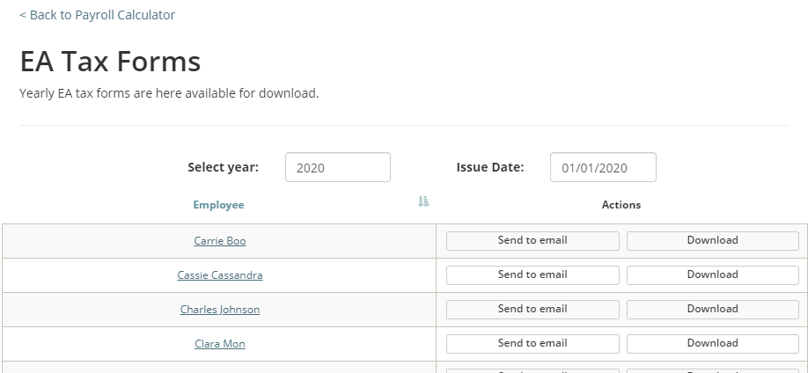Open Charles Johnson's employee link
Image resolution: width=808 pixels, height=373 pixels.
pyautogui.click(x=220, y=310)
